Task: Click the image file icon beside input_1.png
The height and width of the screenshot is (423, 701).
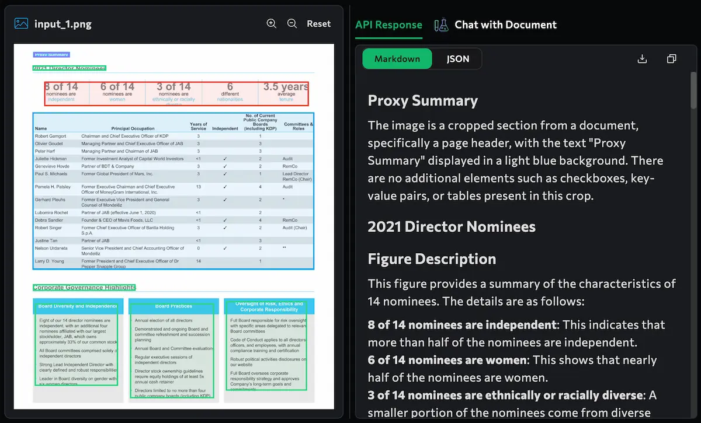Action: point(22,24)
